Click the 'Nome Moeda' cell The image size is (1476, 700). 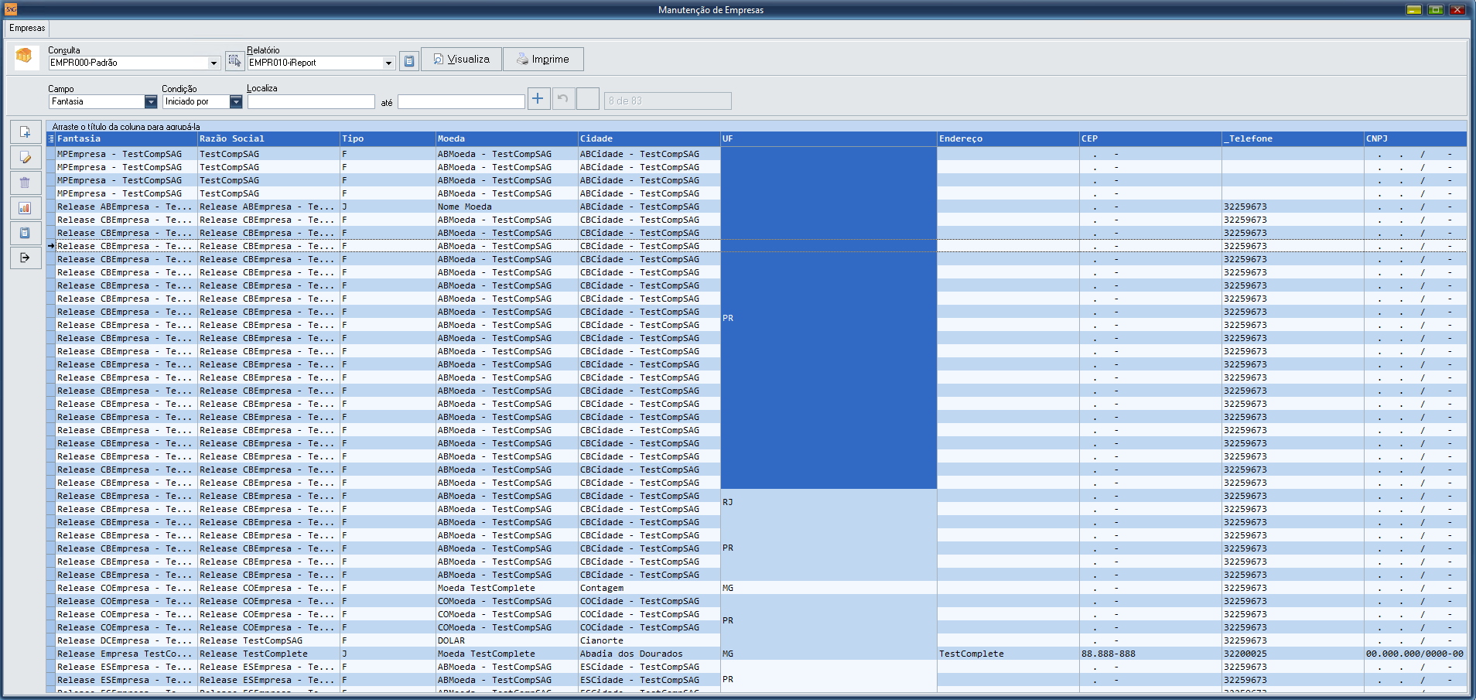[x=507, y=207]
